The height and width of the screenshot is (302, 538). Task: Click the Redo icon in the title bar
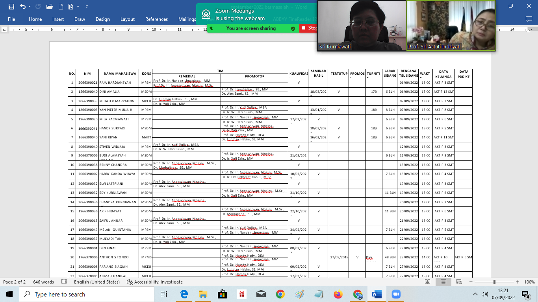pos(38,7)
